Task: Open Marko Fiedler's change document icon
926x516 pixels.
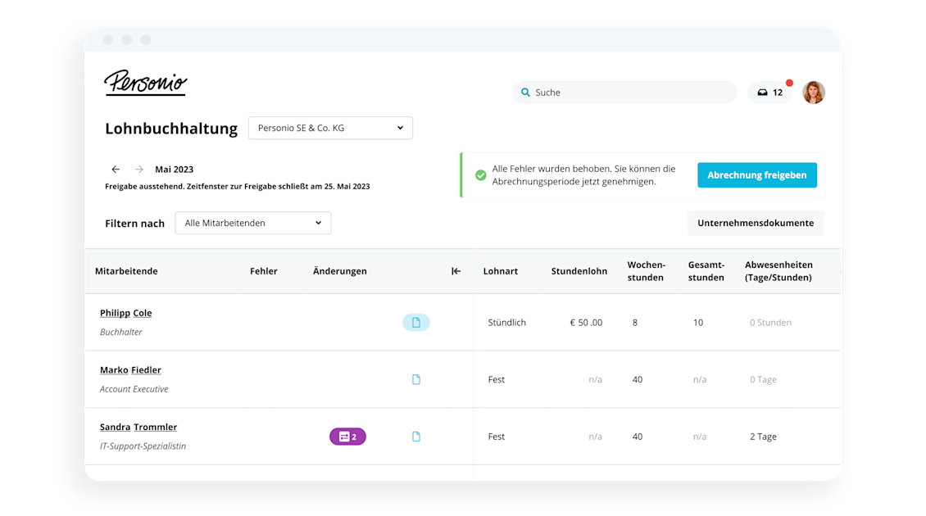Action: pyautogui.click(x=416, y=378)
